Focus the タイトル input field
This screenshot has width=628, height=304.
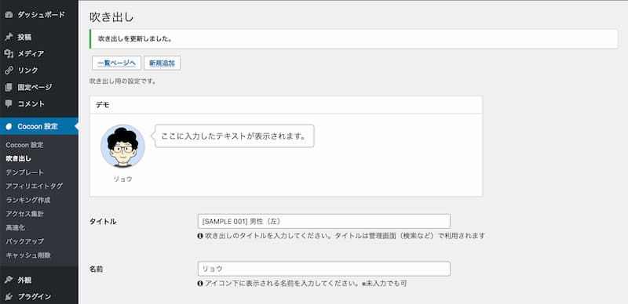[x=323, y=221]
